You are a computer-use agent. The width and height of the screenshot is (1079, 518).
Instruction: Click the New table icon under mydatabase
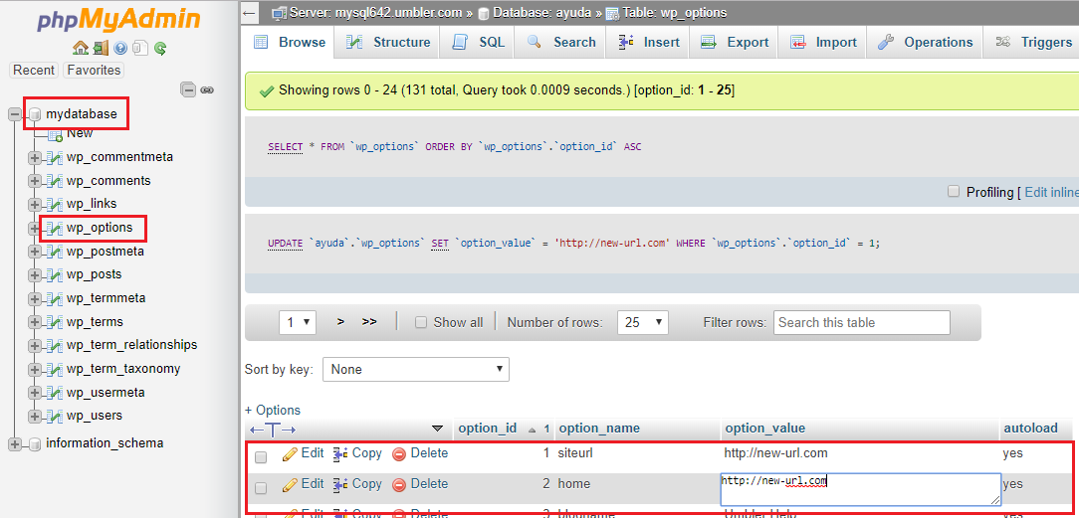[x=56, y=134]
